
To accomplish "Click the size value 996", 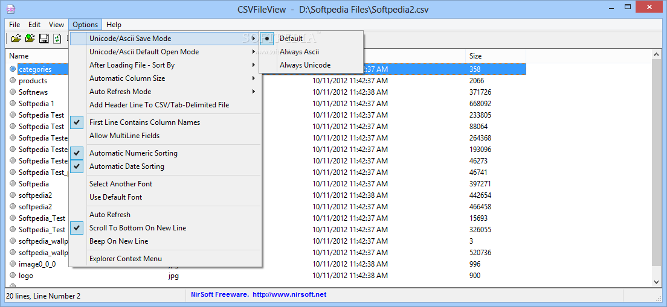I will click(x=475, y=264).
